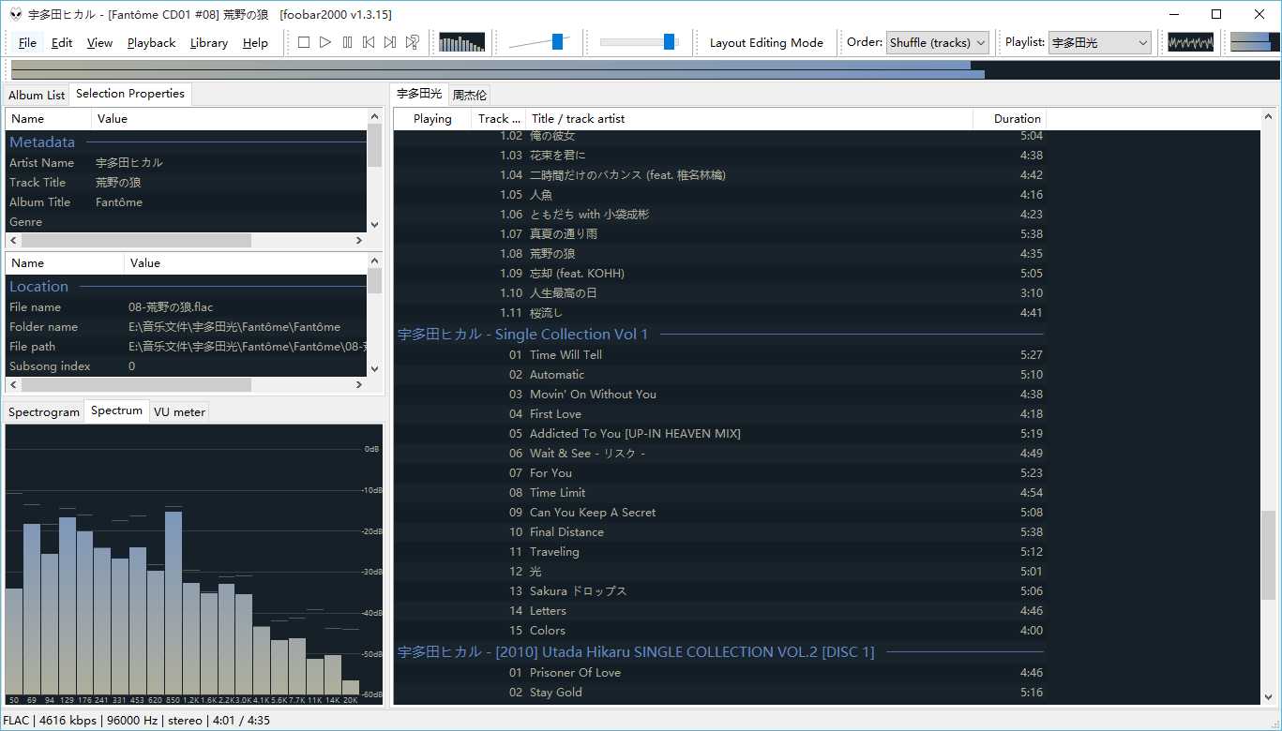Viewport: 1282px width, 731px height.
Task: Click the Track number column header
Action: (499, 118)
